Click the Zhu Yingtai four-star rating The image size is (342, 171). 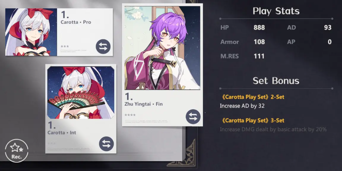pos(130,115)
